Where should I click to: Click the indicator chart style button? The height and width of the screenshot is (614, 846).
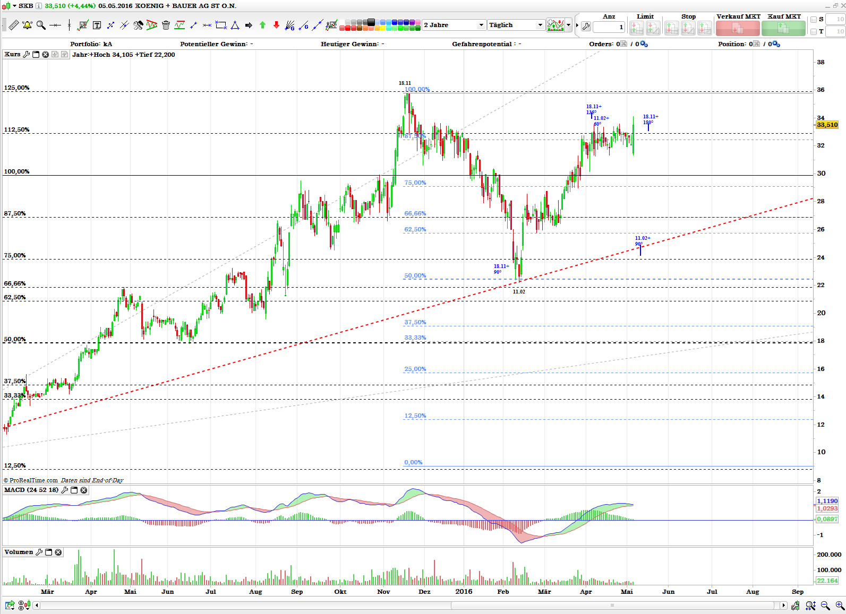(x=556, y=25)
